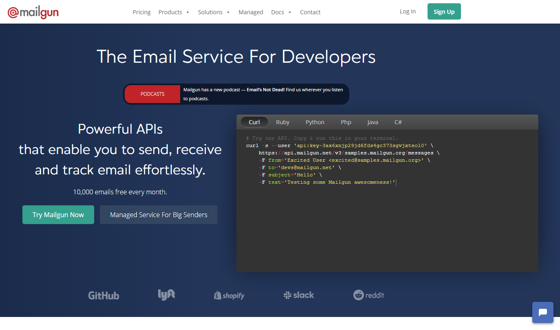Switch to the Python code tab
Image resolution: width=560 pixels, height=330 pixels.
pyautogui.click(x=315, y=122)
